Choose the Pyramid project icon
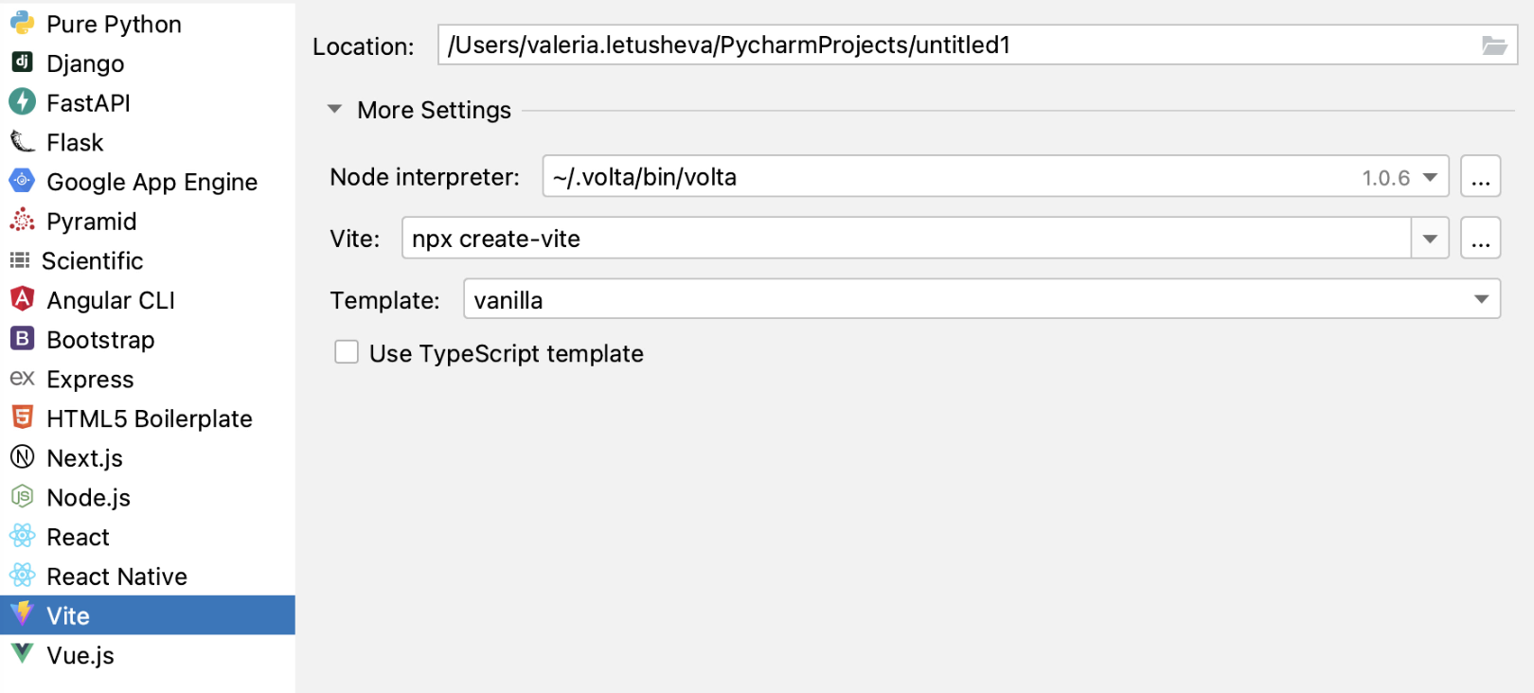Screen dimensions: 1534x693 (22, 220)
